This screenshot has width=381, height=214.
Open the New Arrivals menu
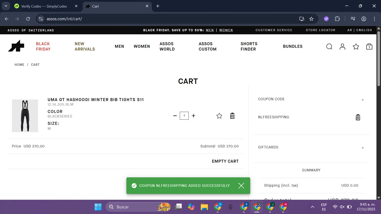[85, 46]
